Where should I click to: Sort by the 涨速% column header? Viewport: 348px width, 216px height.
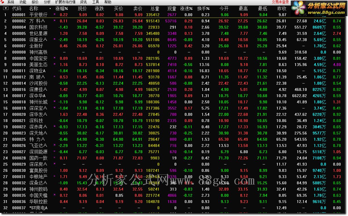point(186,9)
